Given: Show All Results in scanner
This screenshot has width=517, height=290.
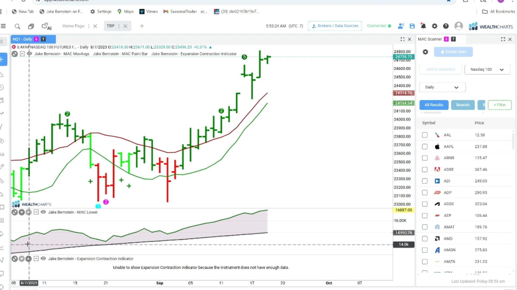Looking at the screenshot, I should (x=434, y=105).
